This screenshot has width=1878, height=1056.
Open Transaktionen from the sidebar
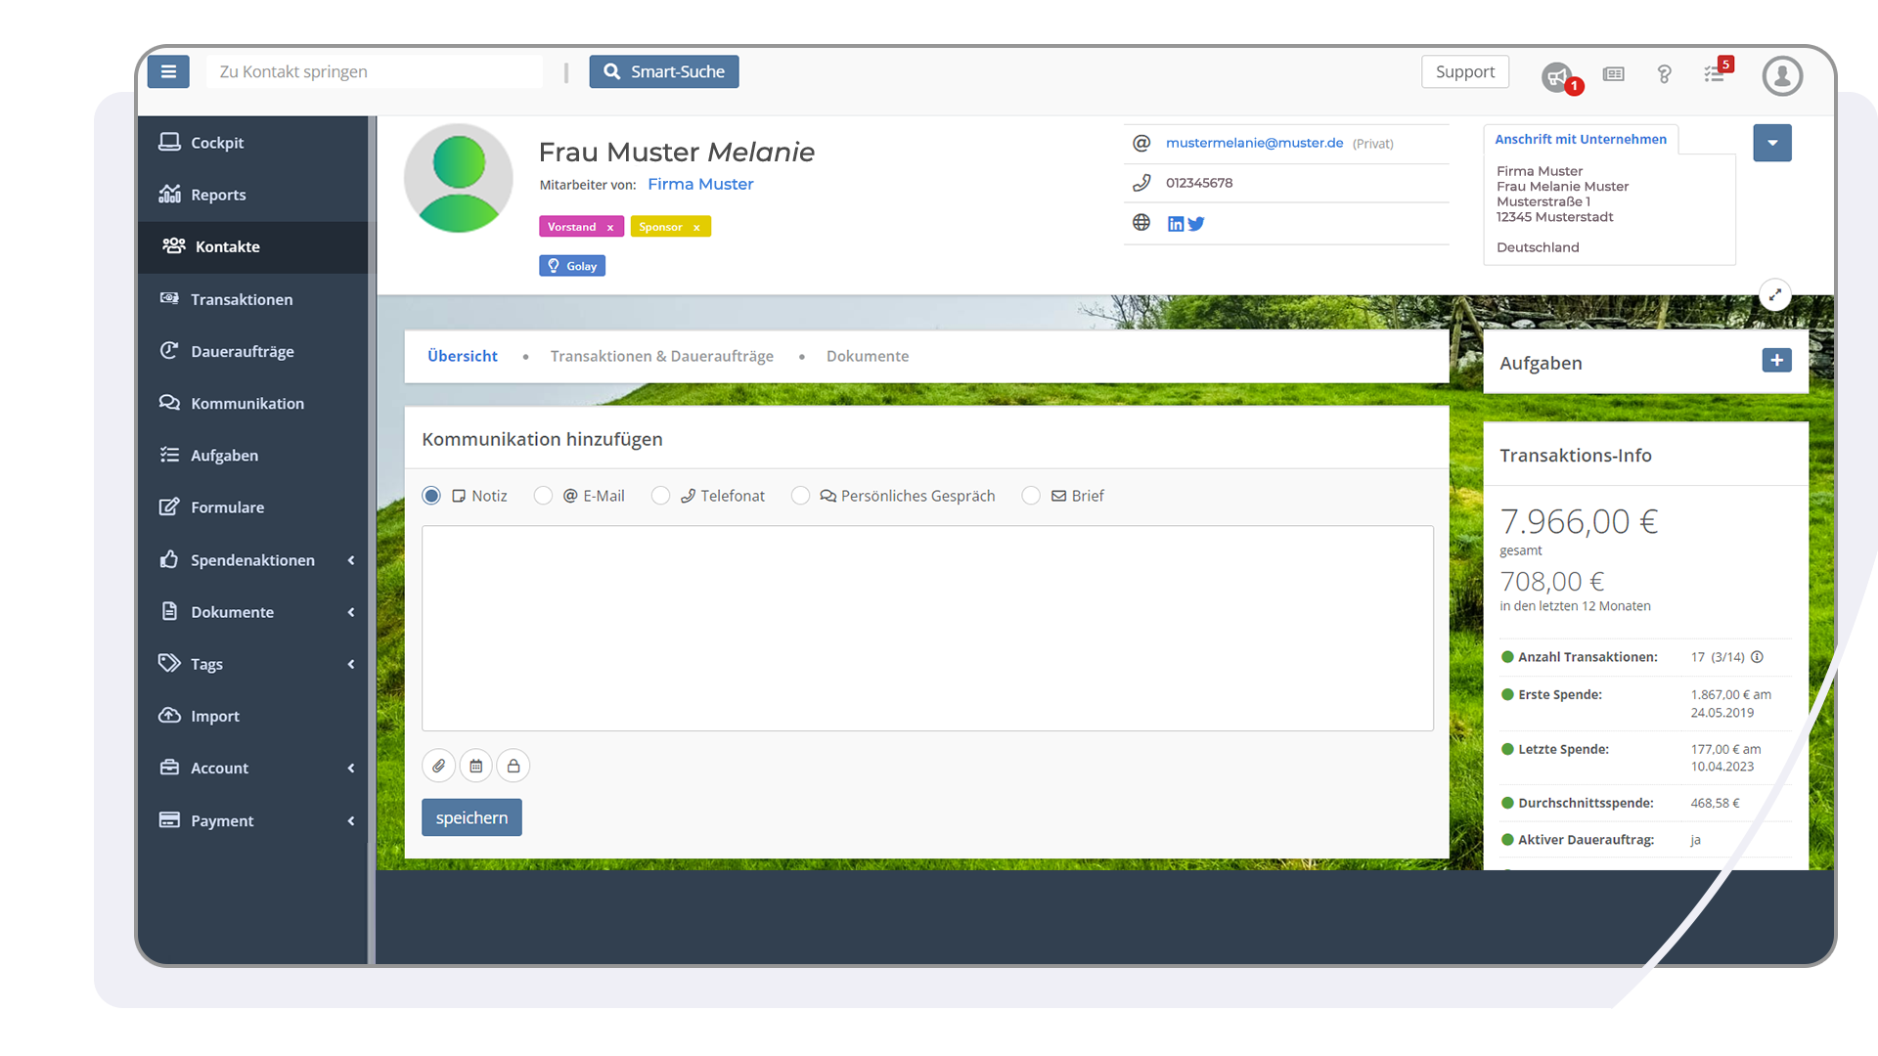tap(242, 299)
